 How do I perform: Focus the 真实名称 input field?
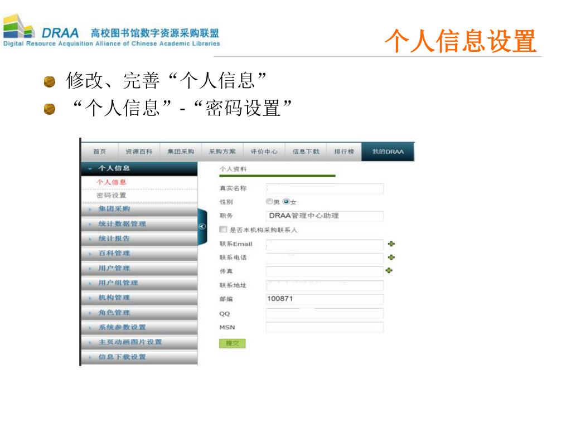coord(325,188)
